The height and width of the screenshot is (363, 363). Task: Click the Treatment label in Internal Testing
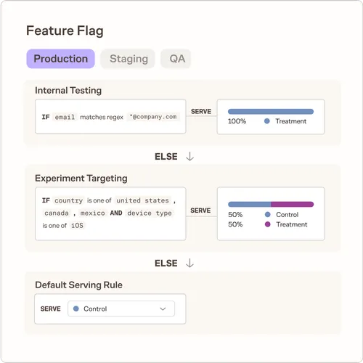click(x=291, y=121)
